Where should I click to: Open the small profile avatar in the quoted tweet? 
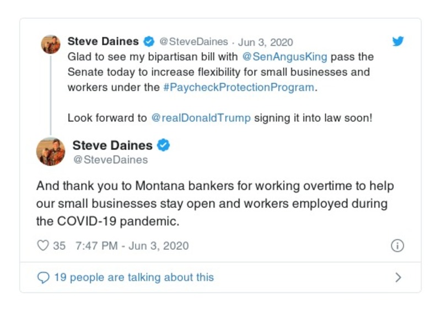tap(51, 44)
